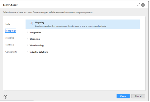Viewport: 150px width, 102px height.
Task: Expand the Industry Solutions arrow
Action: pos(28,52)
